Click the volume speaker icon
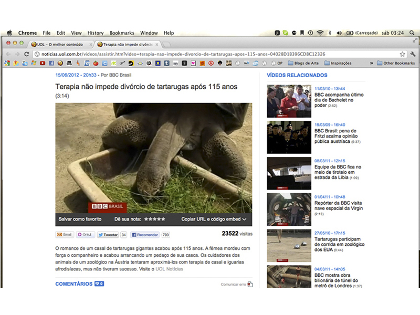The height and width of the screenshot is (315, 420). coord(339,33)
